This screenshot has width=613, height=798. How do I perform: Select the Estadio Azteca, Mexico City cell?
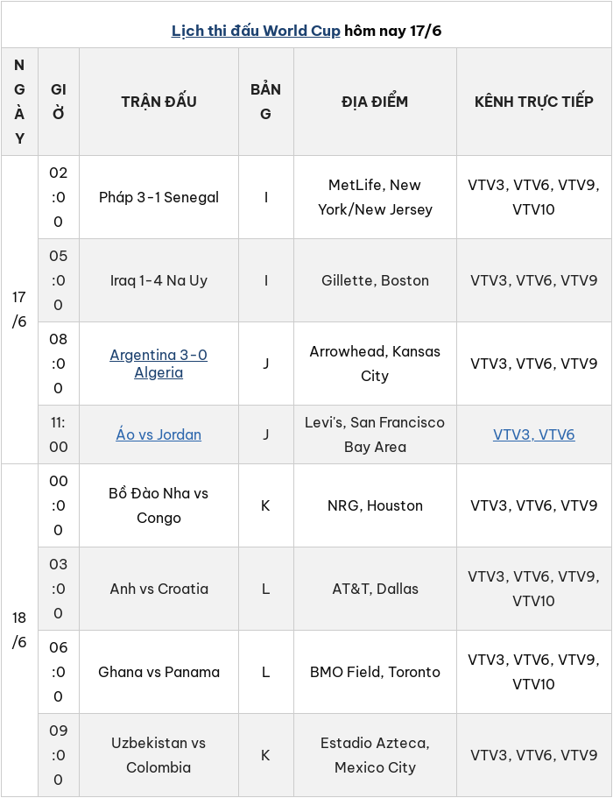(375, 755)
